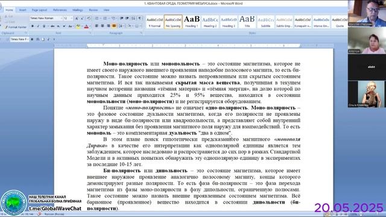Toggle Bold formatting in the ribbon
This screenshot has height=217, width=386.
pos(33,26)
